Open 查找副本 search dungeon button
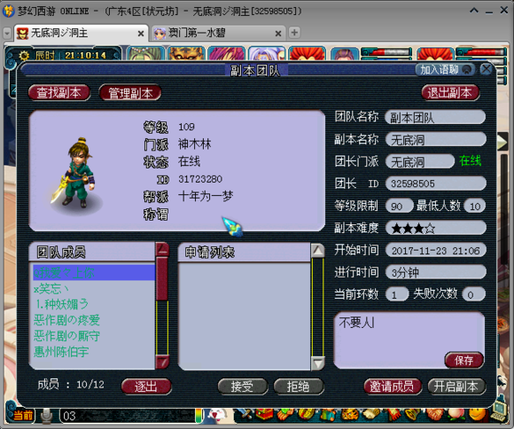Screen dimensions: 514x429 coord(59,93)
